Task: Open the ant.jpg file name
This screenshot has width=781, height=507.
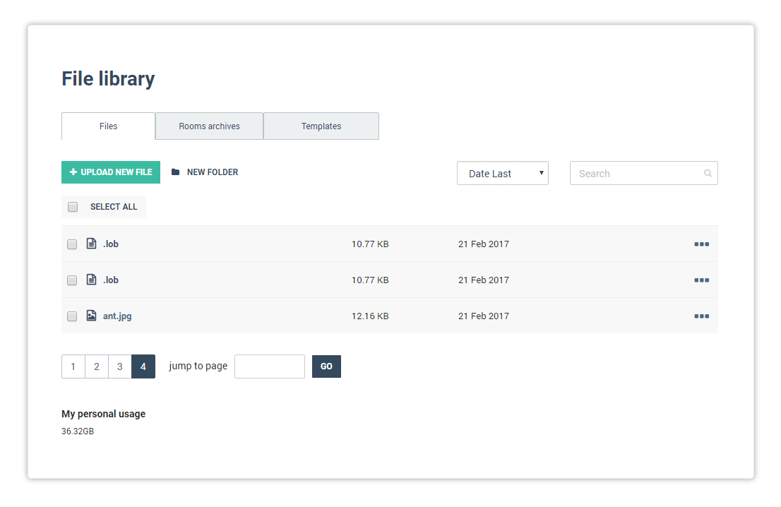Action: (117, 316)
